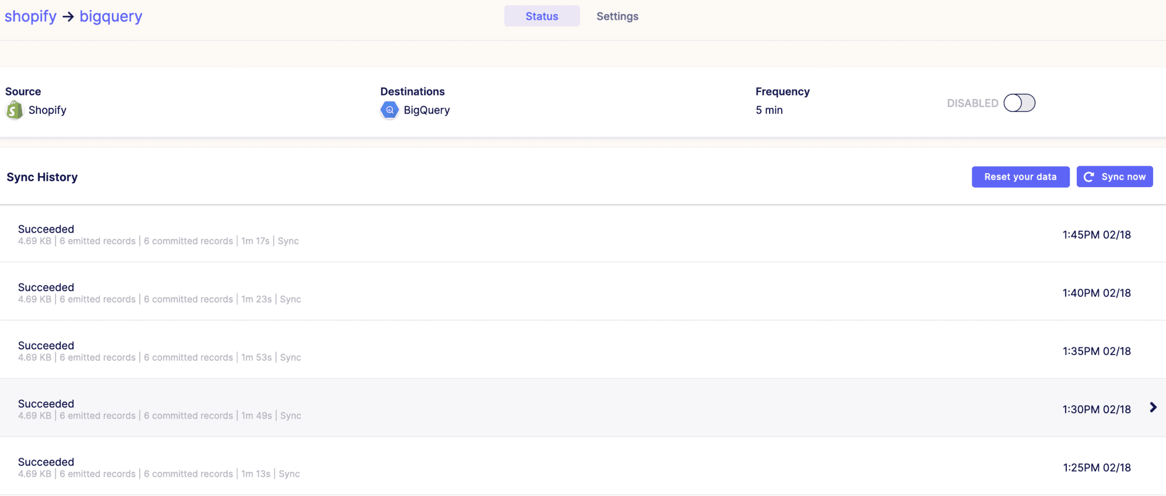Click the Reset your data button
The height and width of the screenshot is (496, 1166).
(x=1020, y=177)
